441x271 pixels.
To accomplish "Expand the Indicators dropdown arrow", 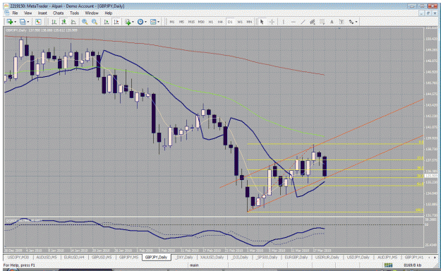I will pos(133,22).
